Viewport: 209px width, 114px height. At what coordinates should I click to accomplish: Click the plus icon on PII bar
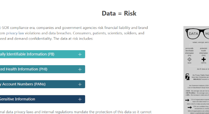(x=80, y=54)
